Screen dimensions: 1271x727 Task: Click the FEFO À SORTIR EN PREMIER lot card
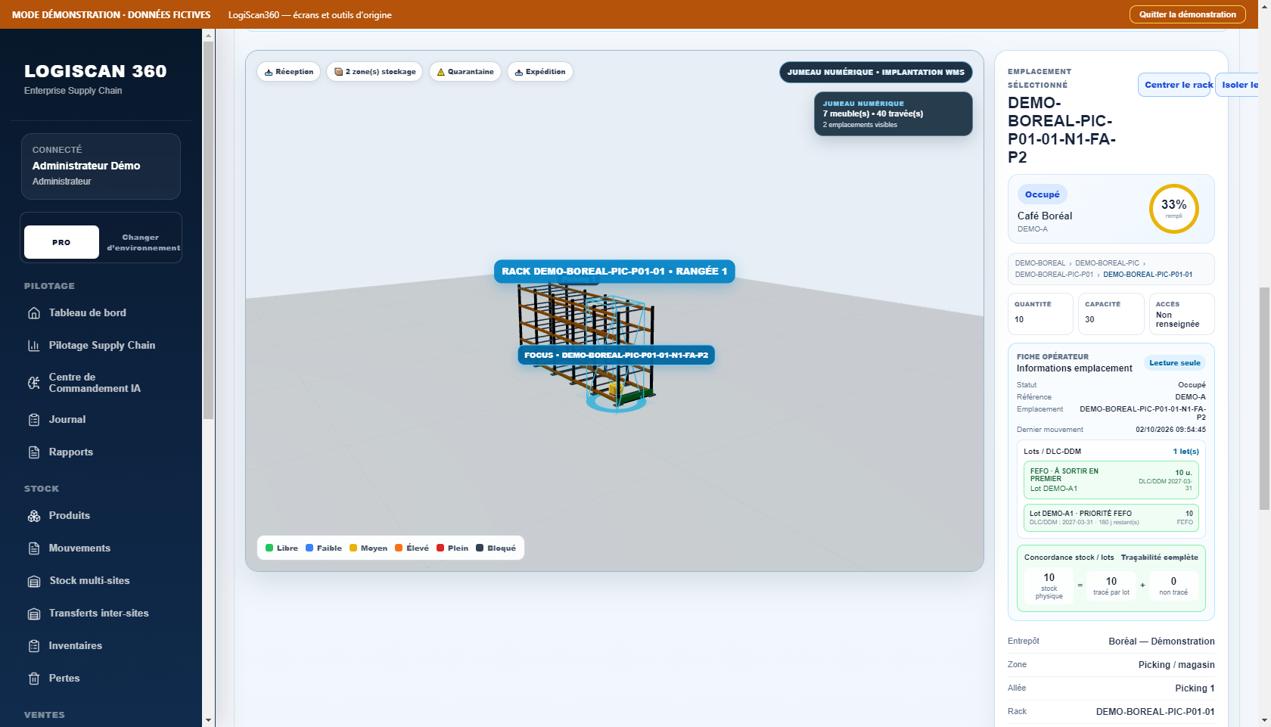point(1111,480)
